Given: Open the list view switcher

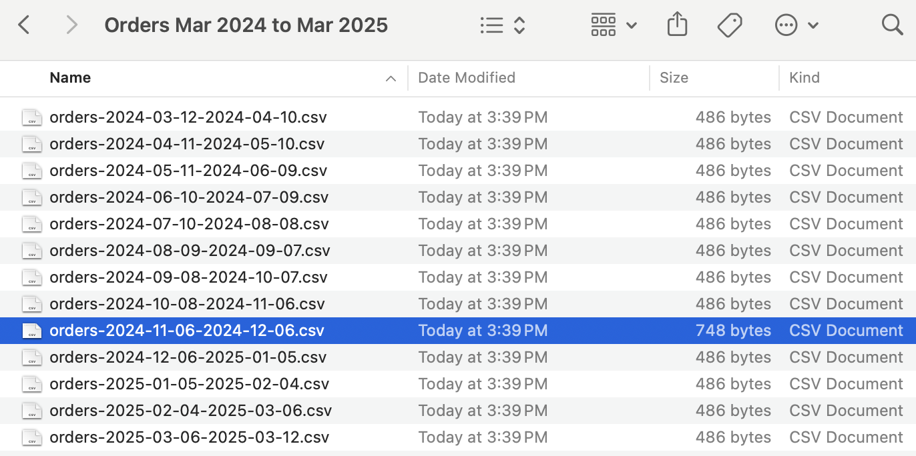Looking at the screenshot, I should point(503,25).
